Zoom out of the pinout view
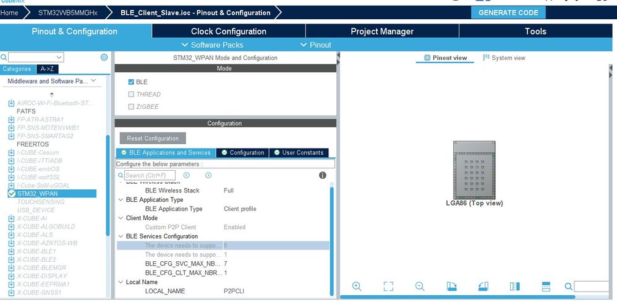Screen dimensions: 617x302 (x=420, y=287)
